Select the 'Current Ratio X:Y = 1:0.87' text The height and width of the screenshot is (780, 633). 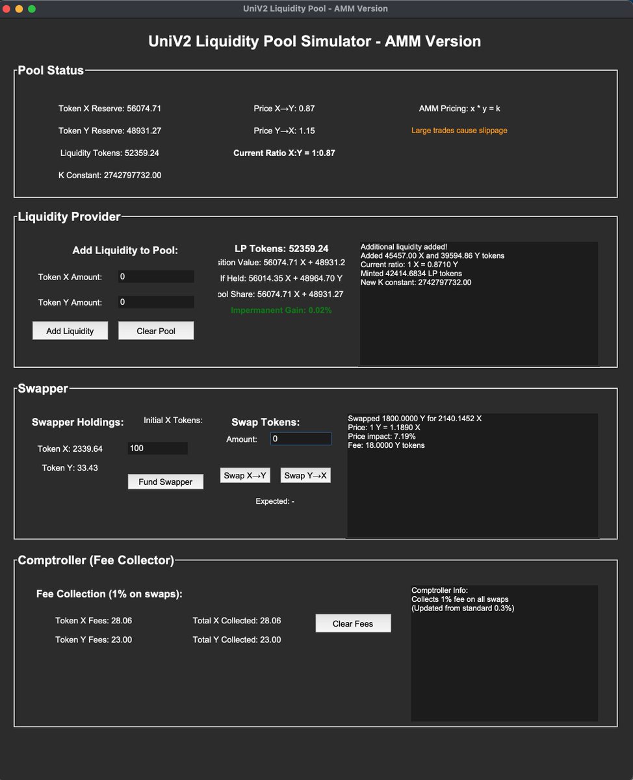pyautogui.click(x=284, y=153)
